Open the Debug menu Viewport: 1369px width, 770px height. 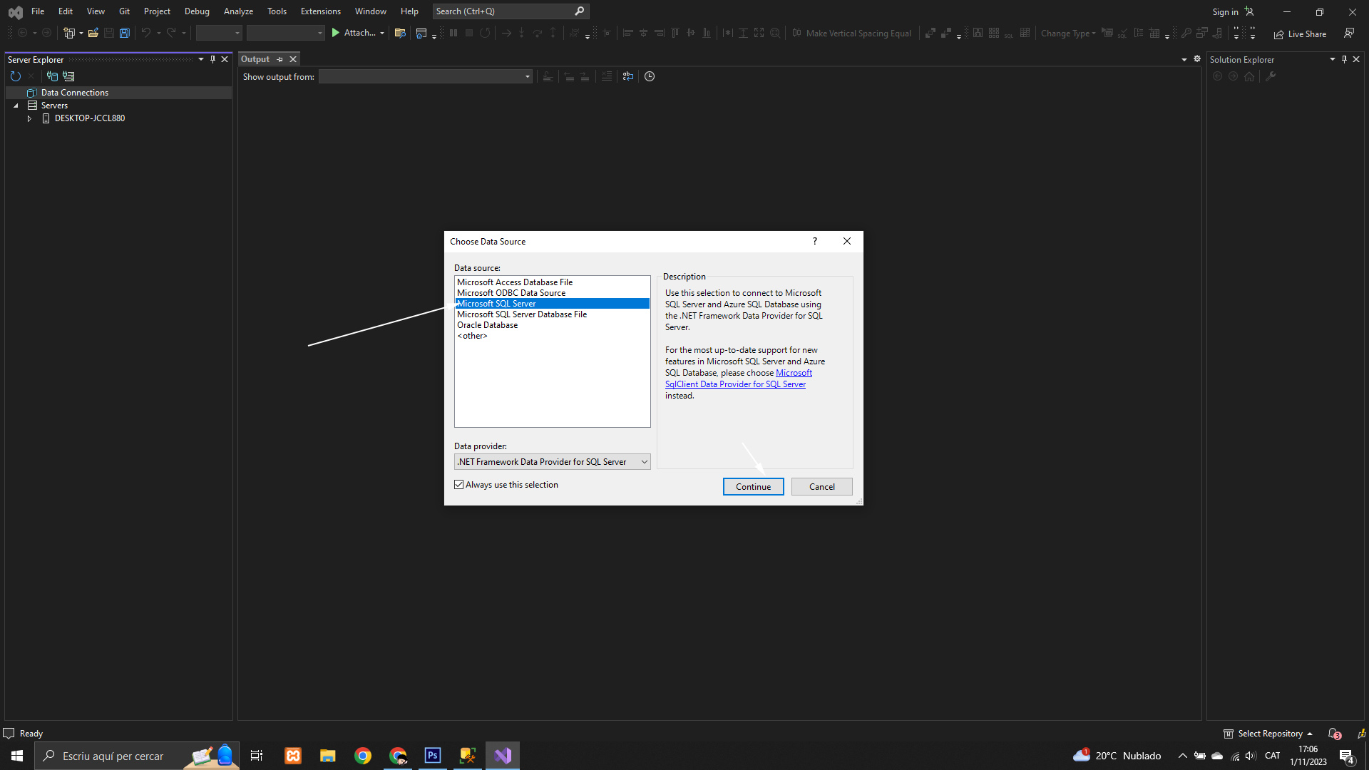[197, 11]
